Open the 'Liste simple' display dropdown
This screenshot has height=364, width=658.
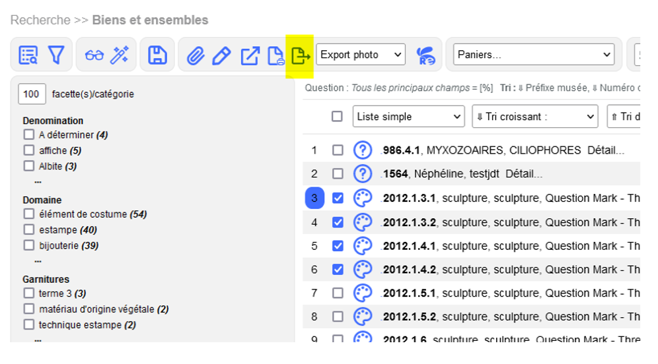click(x=408, y=117)
